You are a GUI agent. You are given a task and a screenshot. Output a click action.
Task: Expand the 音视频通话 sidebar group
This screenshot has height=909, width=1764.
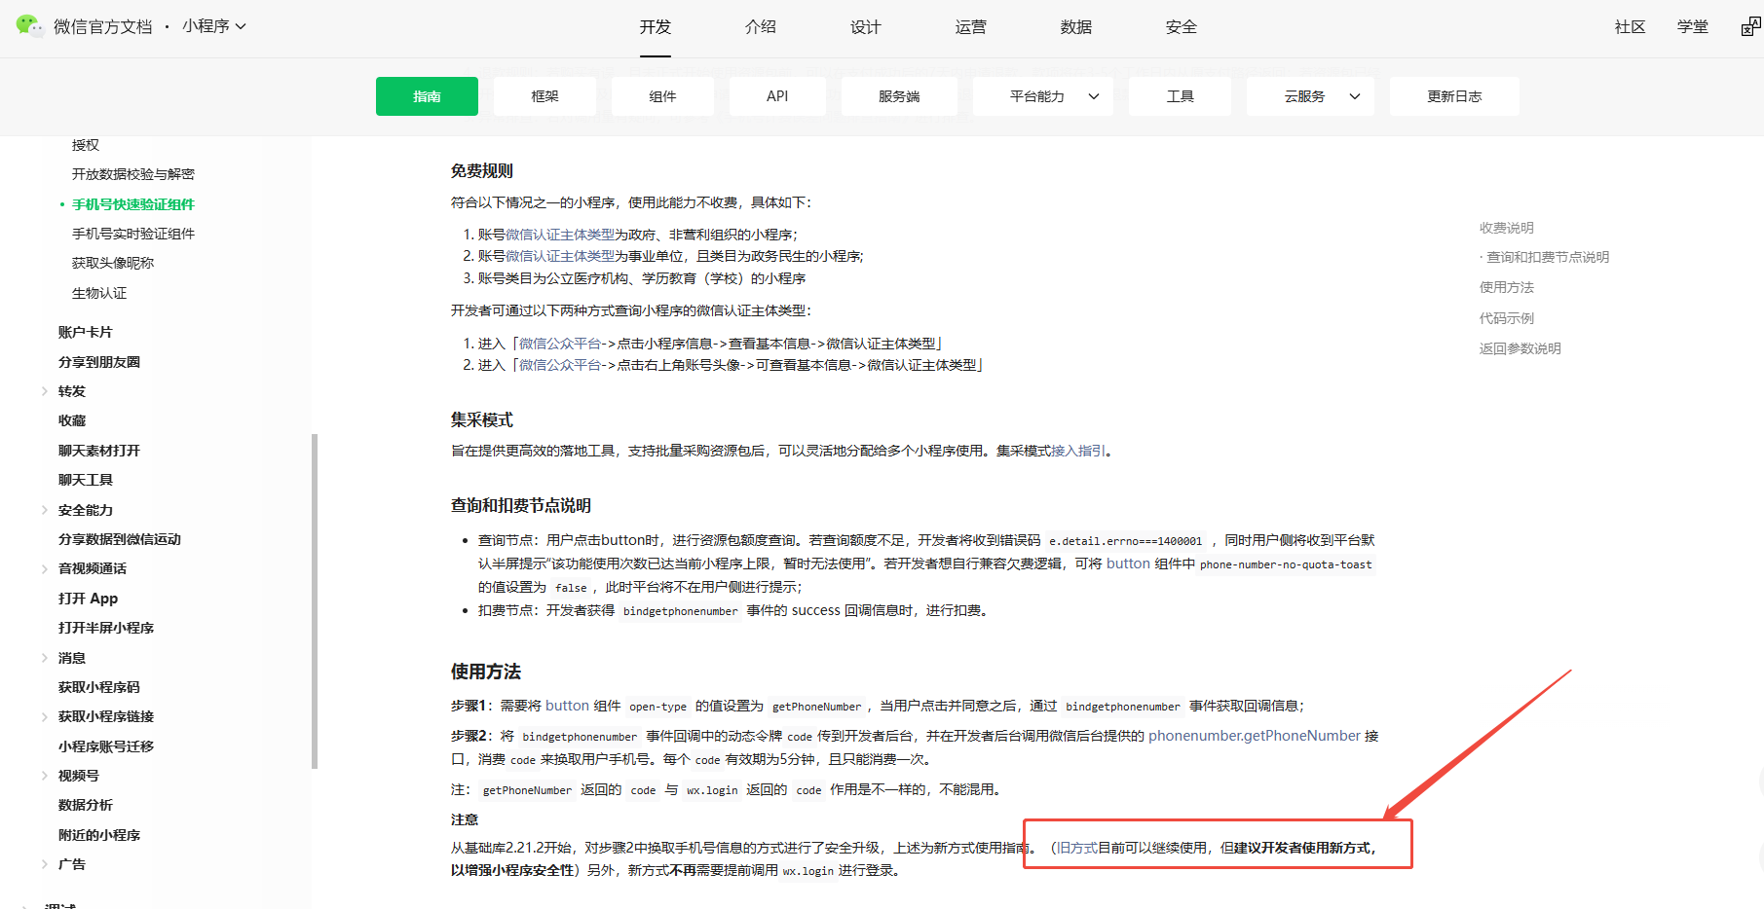point(93,568)
